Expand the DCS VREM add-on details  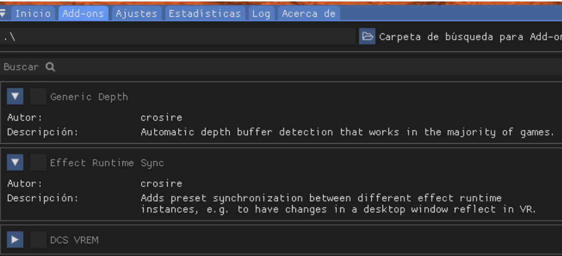click(15, 239)
